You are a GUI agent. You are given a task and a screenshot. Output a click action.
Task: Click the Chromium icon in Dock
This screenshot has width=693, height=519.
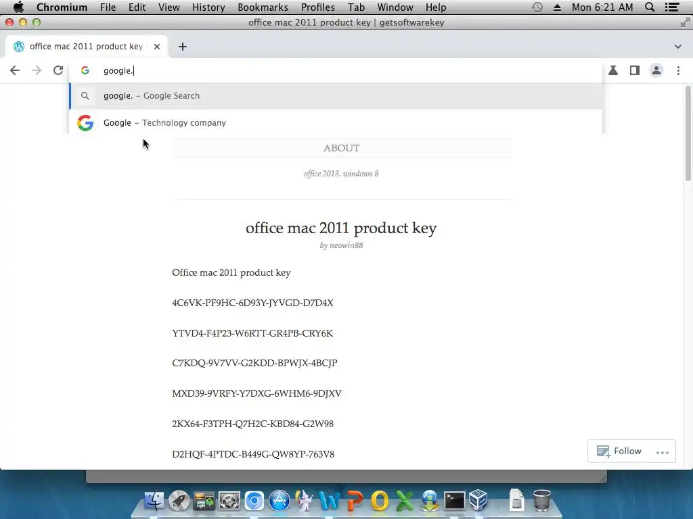(x=254, y=501)
